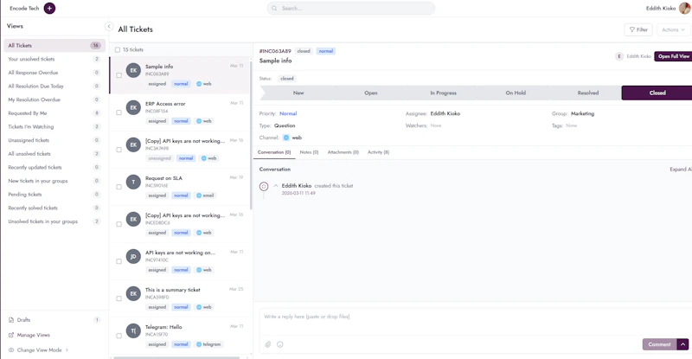Image resolution: width=692 pixels, height=359 pixels.
Task: Open Unassigned tickets view
Action: tap(54, 140)
